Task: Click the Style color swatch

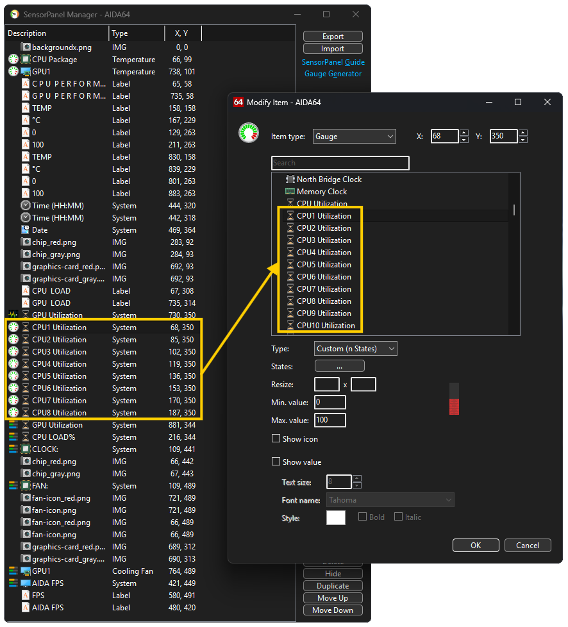Action: [336, 517]
